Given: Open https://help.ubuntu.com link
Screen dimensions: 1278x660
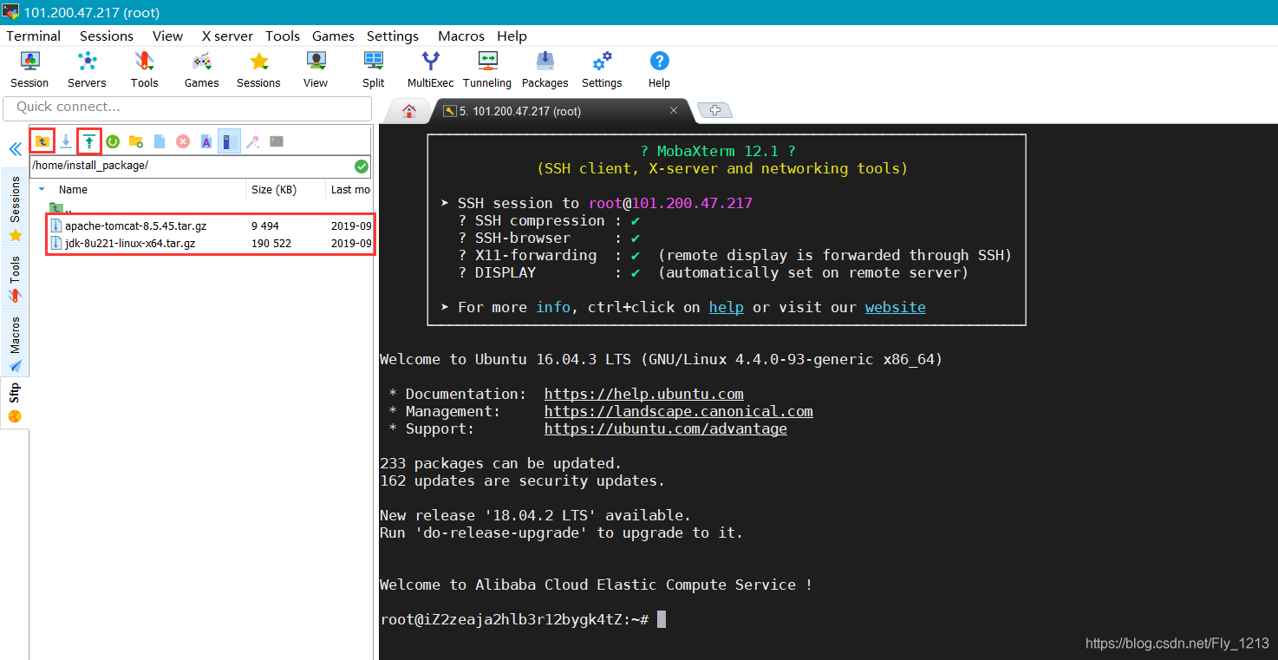Looking at the screenshot, I should pos(644,394).
